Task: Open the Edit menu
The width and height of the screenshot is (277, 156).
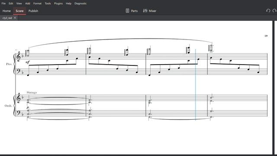Action: coord(11,3)
